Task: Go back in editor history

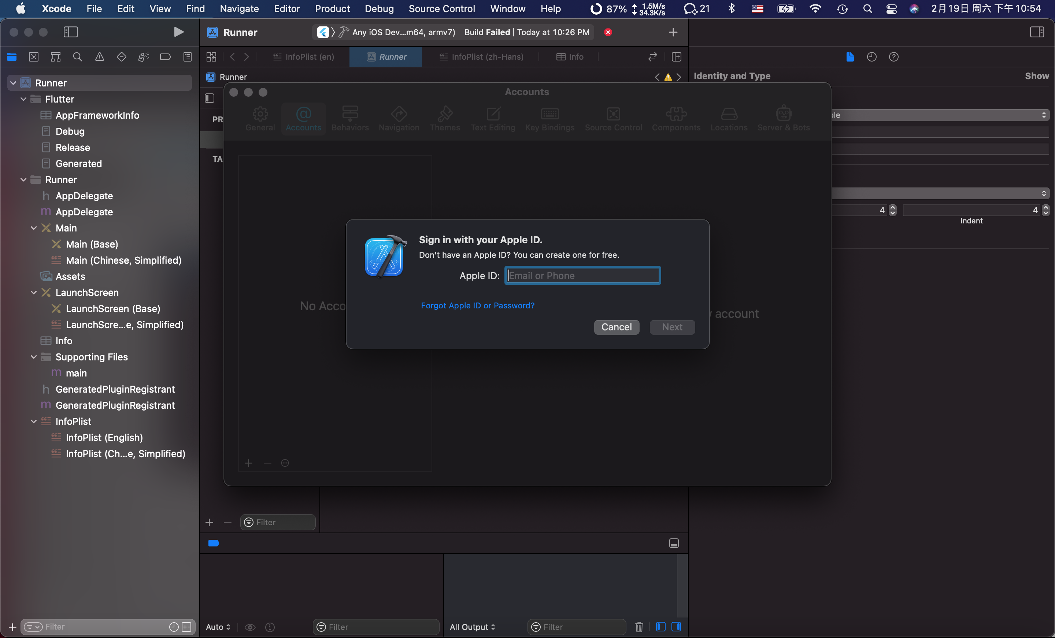Action: pos(233,57)
